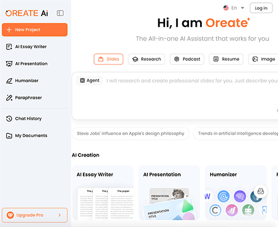278x227 pixels.
Task: Click the AI Essay Writer sidebar icon
Action: point(9,47)
